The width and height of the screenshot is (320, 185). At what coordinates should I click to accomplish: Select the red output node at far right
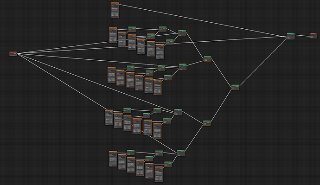click(313, 36)
